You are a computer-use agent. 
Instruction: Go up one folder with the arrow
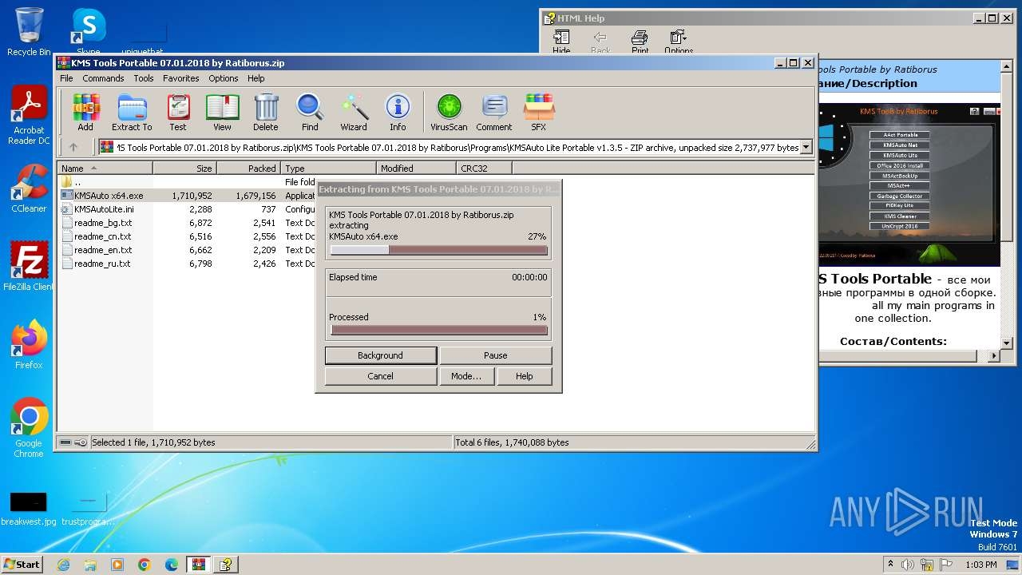(73, 147)
